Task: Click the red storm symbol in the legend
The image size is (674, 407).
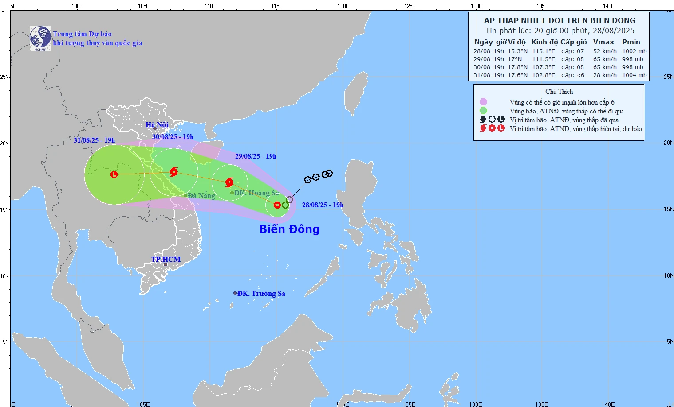Action: [483, 128]
